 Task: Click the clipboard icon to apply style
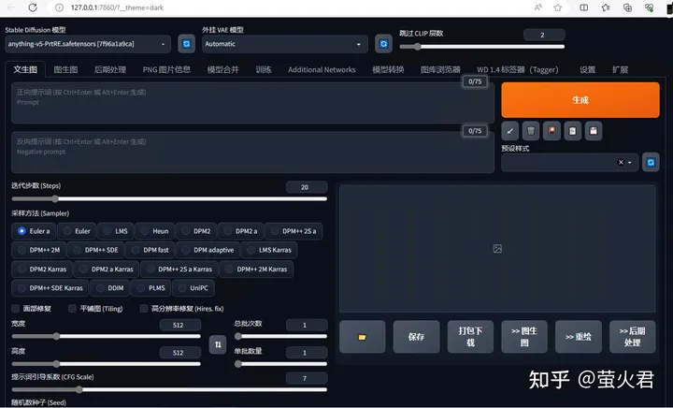[x=573, y=131]
